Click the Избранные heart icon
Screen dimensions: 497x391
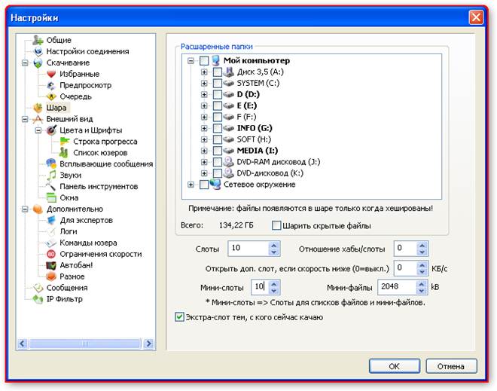click(51, 74)
